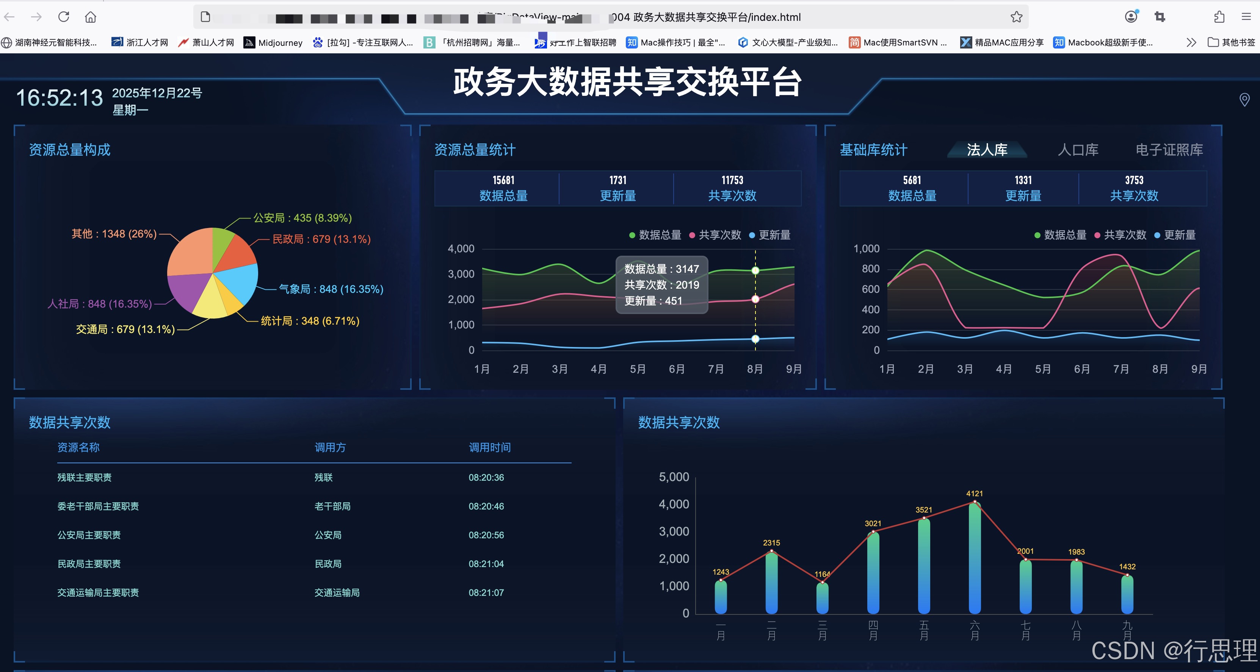Open browser hamburger menu
1260x672 pixels.
pyautogui.click(x=1246, y=17)
